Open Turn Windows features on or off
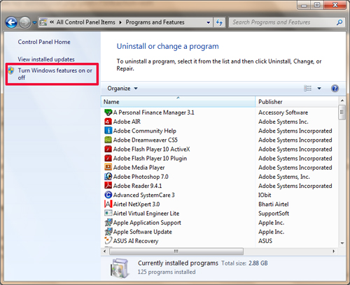The image size is (350, 285). click(x=55, y=74)
